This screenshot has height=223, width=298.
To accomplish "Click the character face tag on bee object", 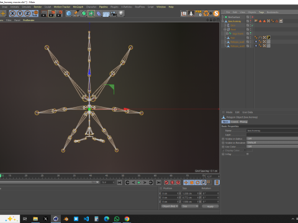I will [281, 21].
